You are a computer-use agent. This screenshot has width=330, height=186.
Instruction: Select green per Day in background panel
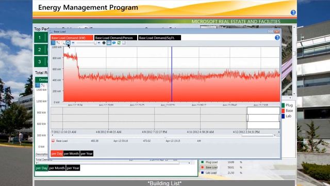[41, 168]
